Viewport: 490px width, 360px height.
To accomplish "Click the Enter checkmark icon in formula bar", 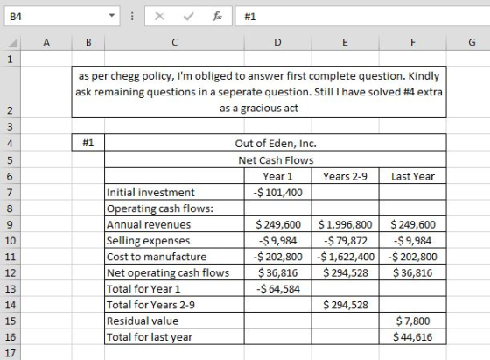I will [188, 16].
